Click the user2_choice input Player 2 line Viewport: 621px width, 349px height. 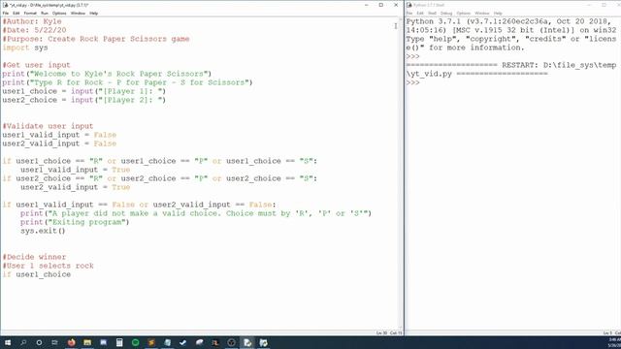(84, 100)
